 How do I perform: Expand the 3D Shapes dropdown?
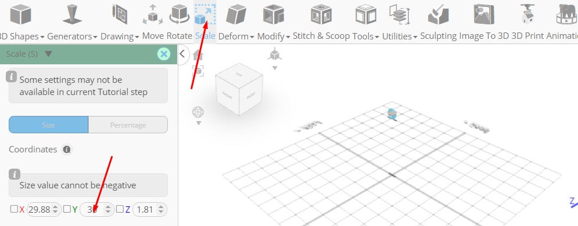(x=21, y=37)
